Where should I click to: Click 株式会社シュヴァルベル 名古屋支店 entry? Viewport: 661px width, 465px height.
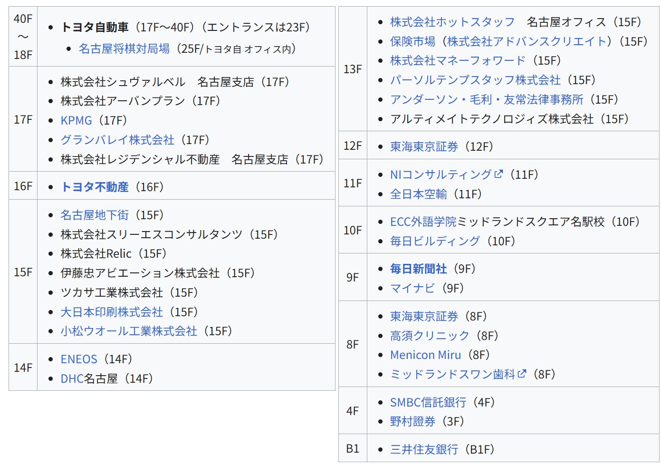click(x=174, y=82)
